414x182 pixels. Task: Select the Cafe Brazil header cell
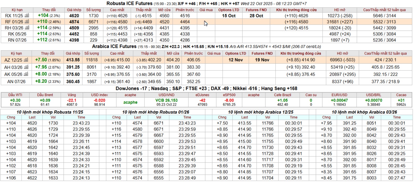282,95
